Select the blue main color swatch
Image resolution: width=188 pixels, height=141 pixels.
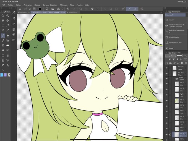(2, 75)
